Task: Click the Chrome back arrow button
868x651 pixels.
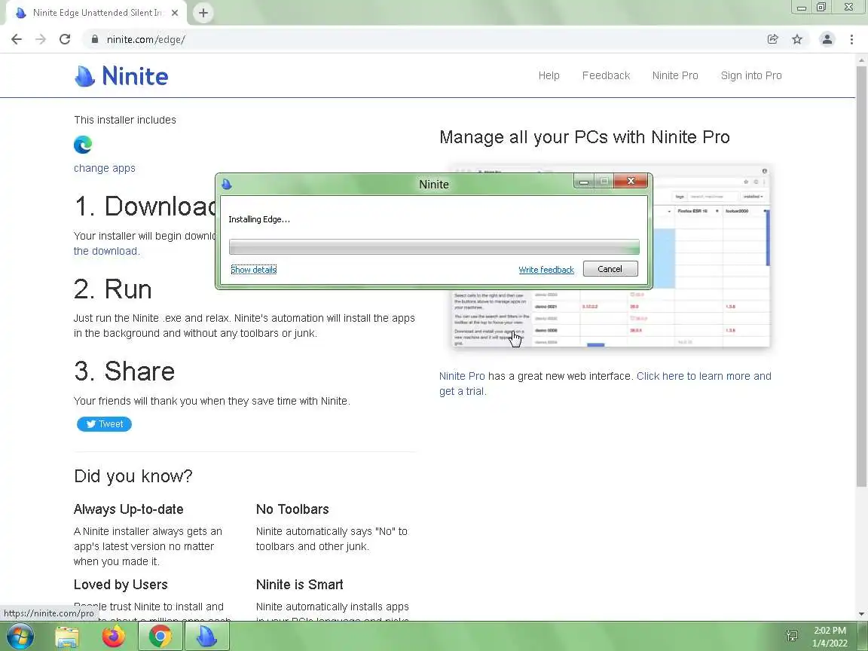Action: click(17, 39)
